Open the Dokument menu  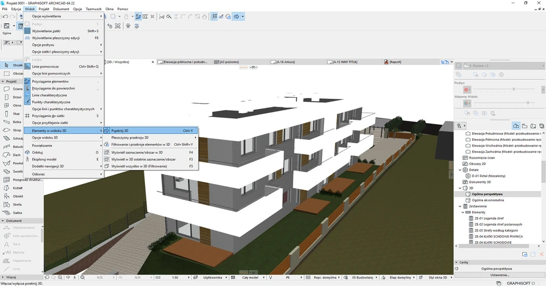coord(61,9)
